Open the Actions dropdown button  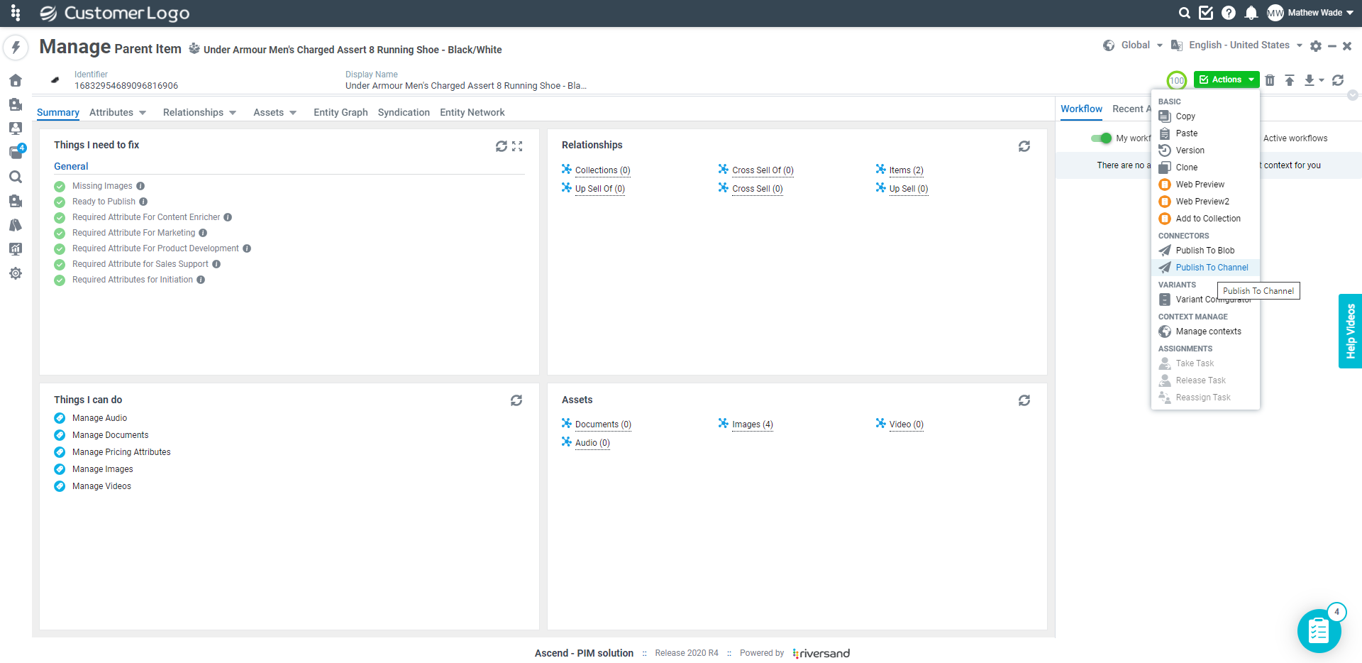1227,80
